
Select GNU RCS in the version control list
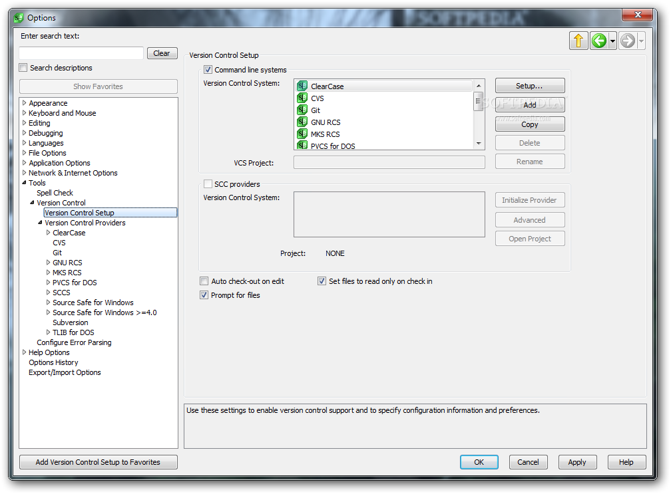click(x=384, y=122)
